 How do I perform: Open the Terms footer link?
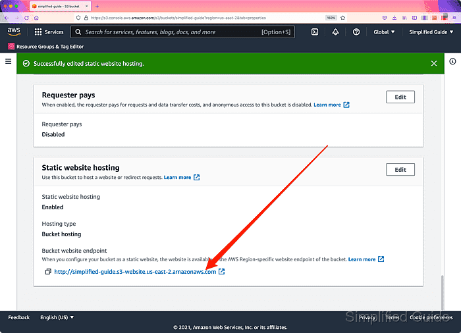[393, 317]
